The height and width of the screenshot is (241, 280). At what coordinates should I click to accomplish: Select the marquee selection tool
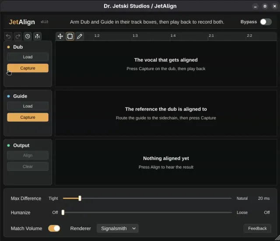[x=70, y=36]
